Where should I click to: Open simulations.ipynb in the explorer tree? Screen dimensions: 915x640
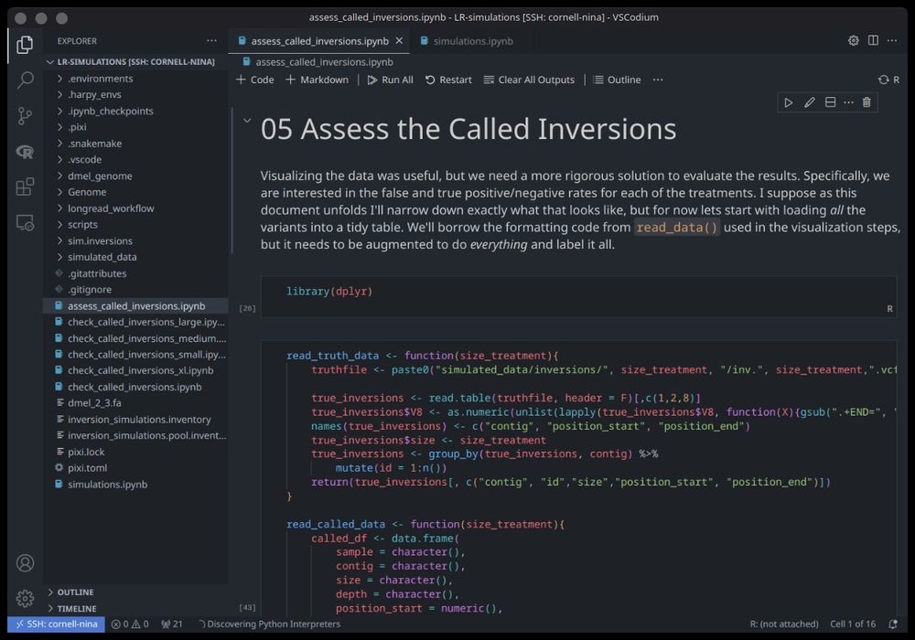point(107,485)
